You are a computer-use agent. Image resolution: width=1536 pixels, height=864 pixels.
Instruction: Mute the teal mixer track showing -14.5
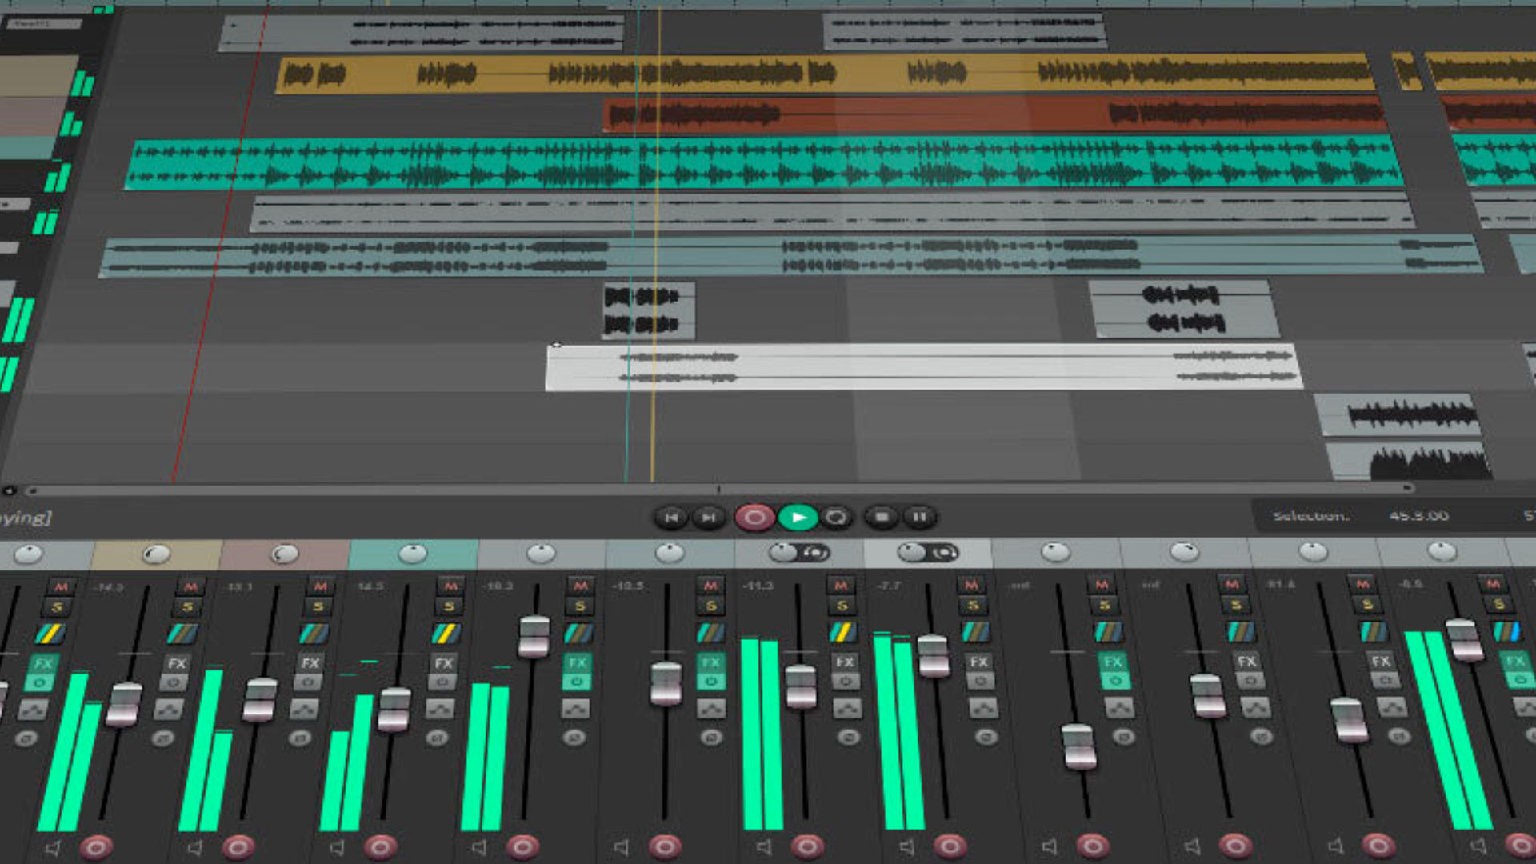coord(450,586)
